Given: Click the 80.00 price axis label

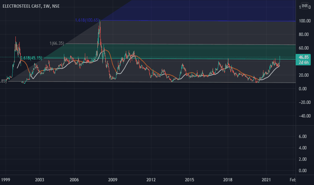Looking at the screenshot, I should pyautogui.click(x=304, y=34).
